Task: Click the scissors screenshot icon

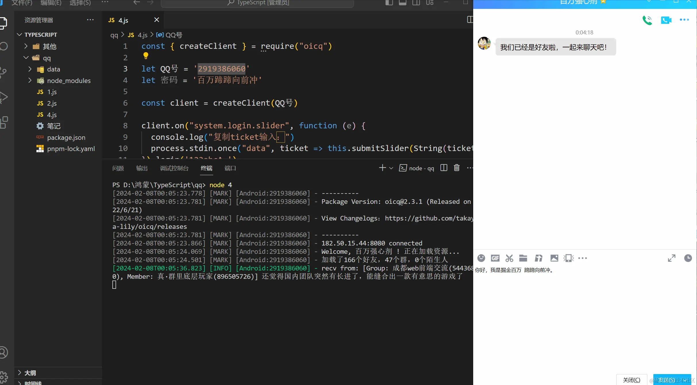Action: pos(509,258)
